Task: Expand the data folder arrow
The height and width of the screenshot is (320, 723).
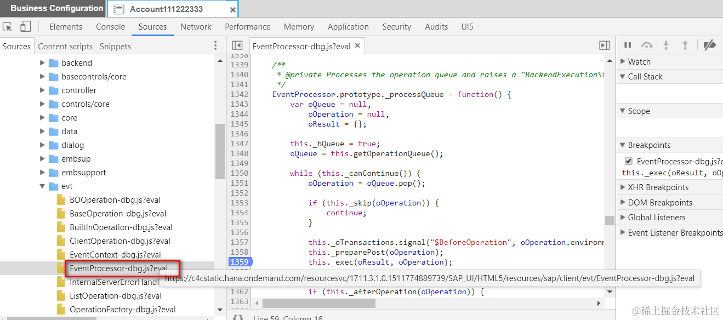Action: 42,131
